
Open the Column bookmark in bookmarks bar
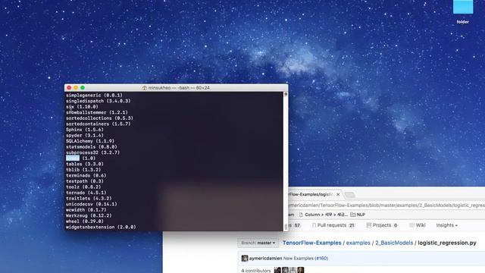(x=324, y=215)
